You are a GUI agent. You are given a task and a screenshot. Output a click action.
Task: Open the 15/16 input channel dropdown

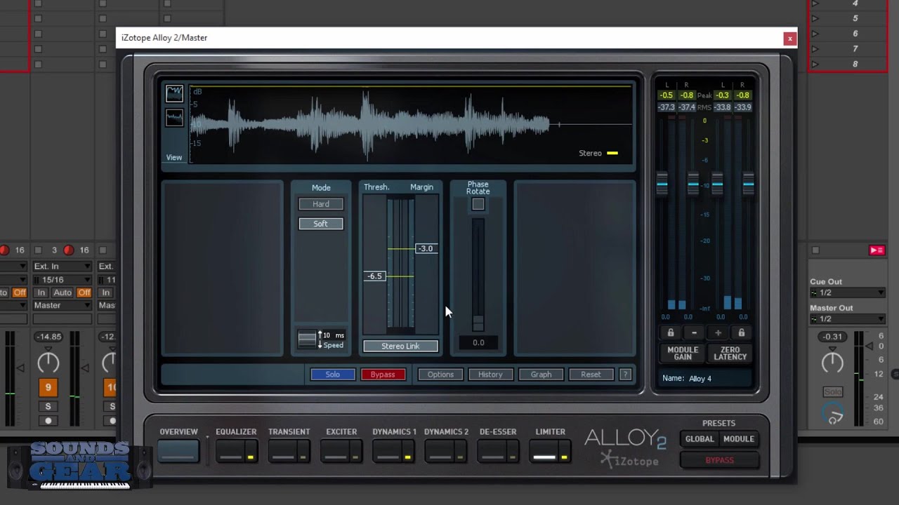coord(62,280)
